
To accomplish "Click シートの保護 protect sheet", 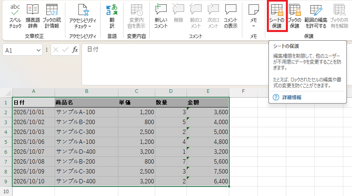I will (277, 16).
